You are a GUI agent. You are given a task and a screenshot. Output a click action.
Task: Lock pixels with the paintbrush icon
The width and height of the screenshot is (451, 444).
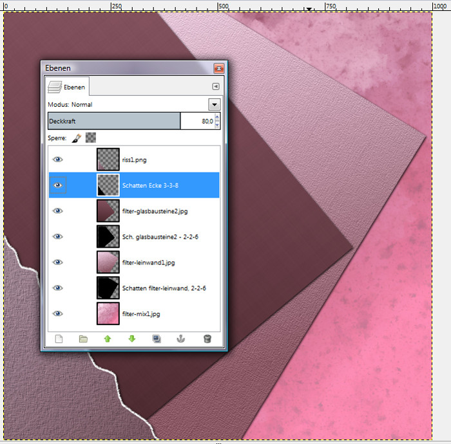(76, 138)
